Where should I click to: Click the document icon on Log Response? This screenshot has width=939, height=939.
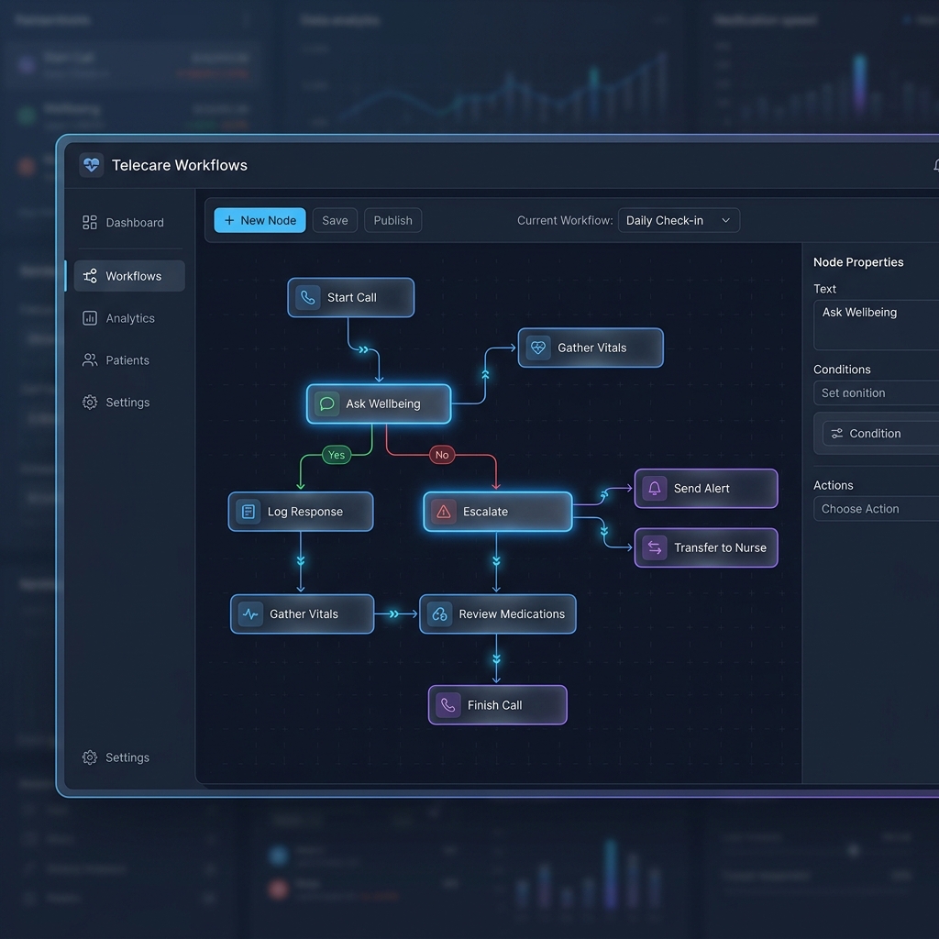[248, 512]
